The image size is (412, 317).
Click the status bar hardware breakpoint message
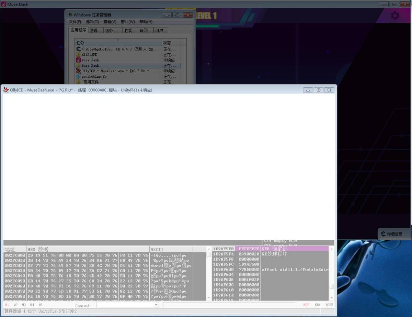(41, 311)
